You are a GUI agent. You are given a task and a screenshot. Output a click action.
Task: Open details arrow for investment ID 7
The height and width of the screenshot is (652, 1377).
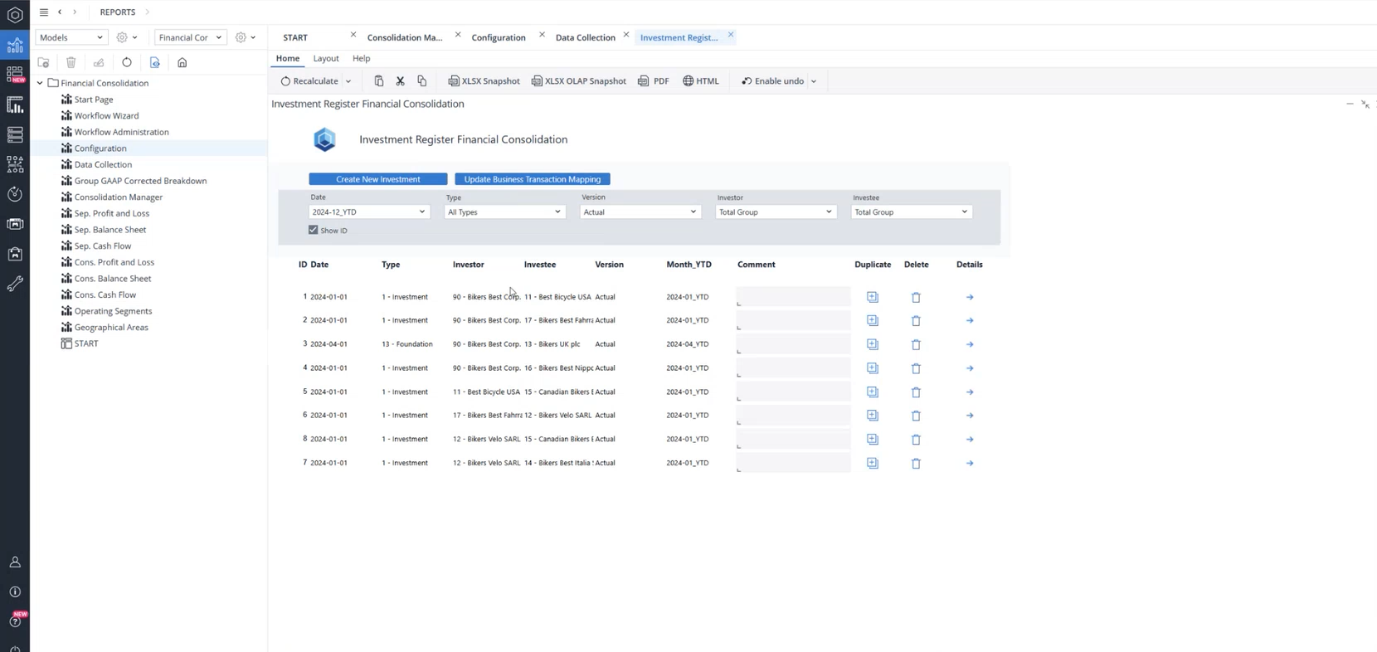pyautogui.click(x=969, y=464)
